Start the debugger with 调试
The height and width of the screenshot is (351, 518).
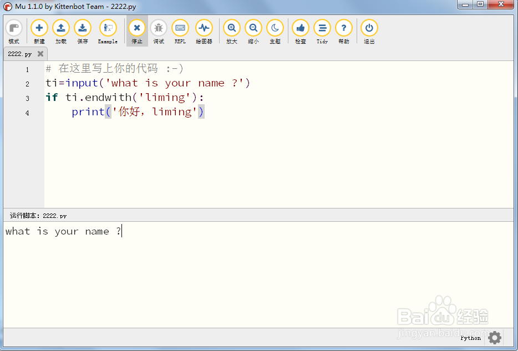click(x=159, y=28)
